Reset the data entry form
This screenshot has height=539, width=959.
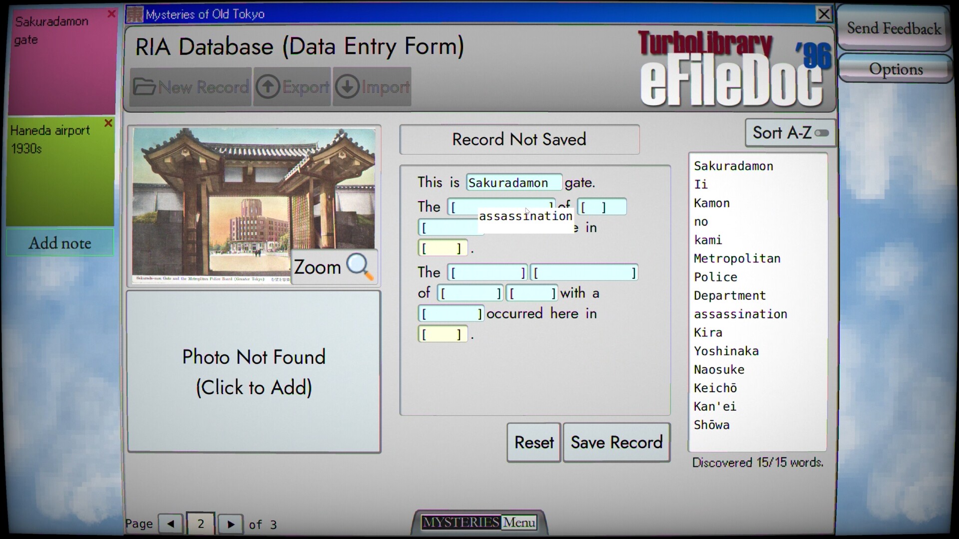click(x=533, y=442)
